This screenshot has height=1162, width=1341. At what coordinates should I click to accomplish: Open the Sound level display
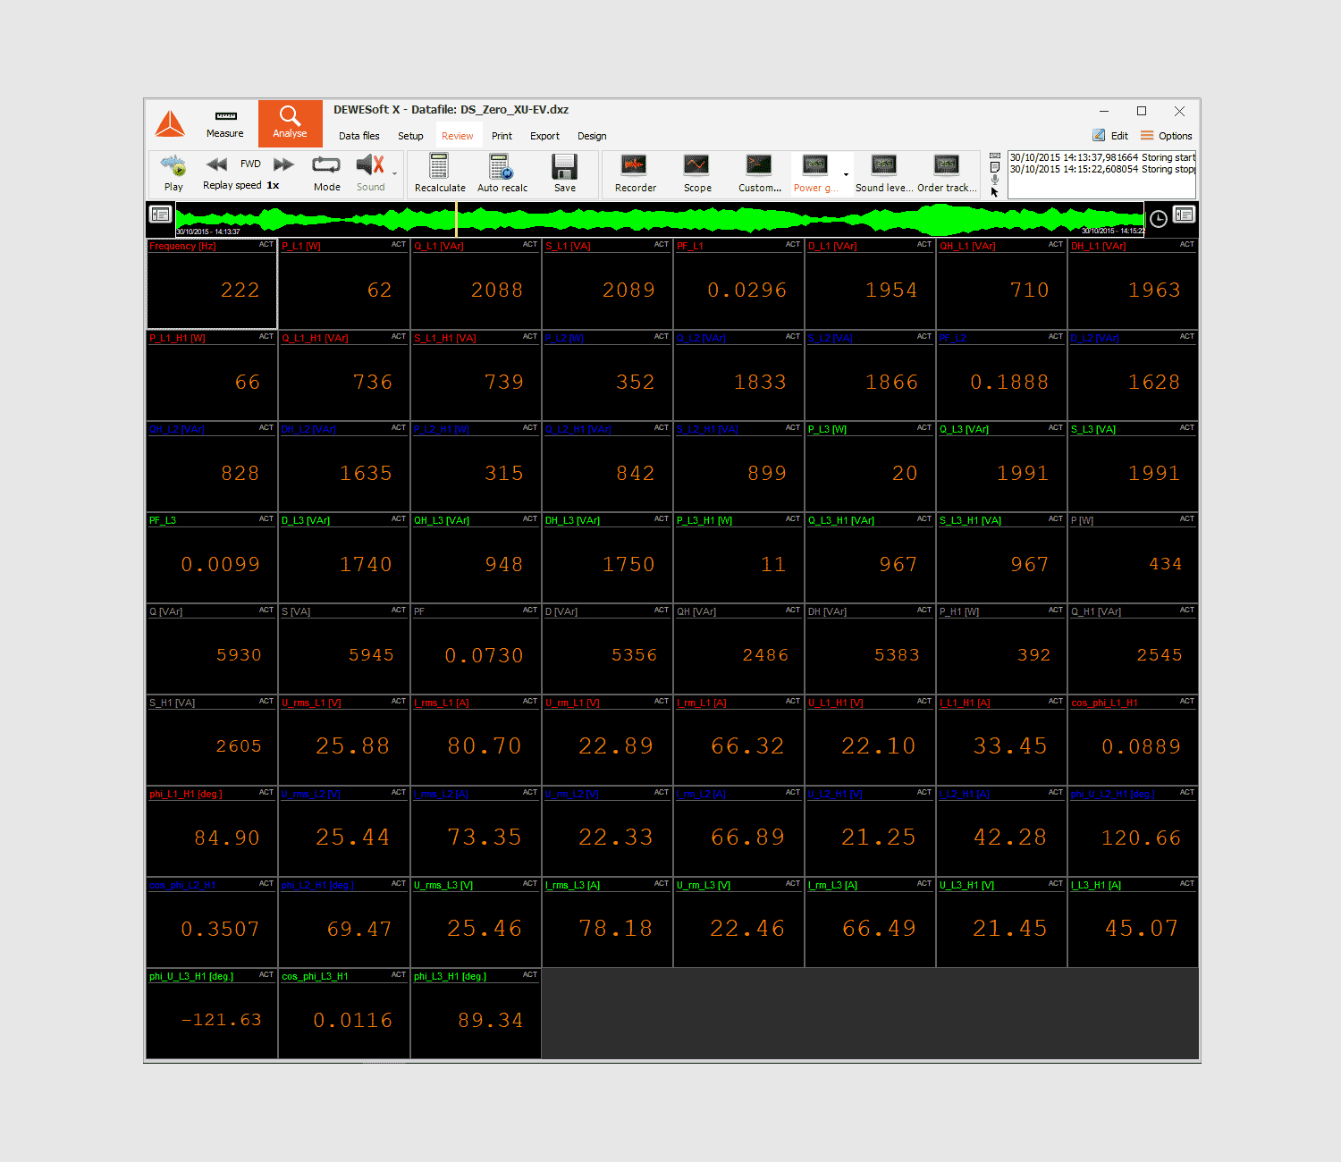pos(883,173)
